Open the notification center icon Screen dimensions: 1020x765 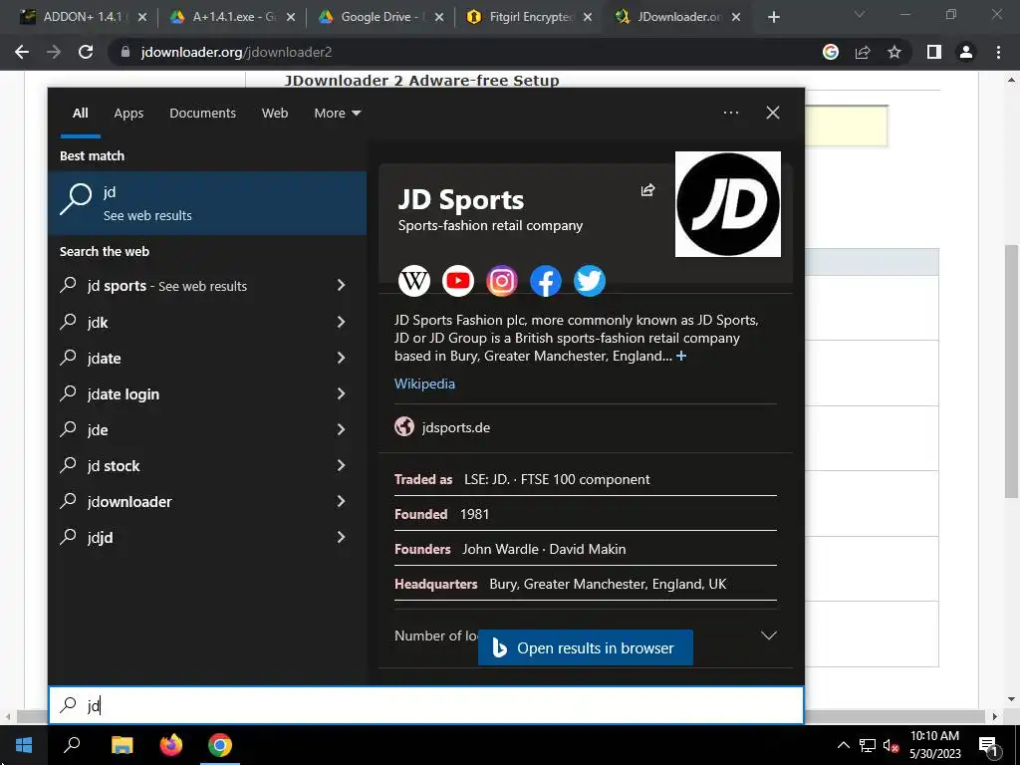(988, 746)
